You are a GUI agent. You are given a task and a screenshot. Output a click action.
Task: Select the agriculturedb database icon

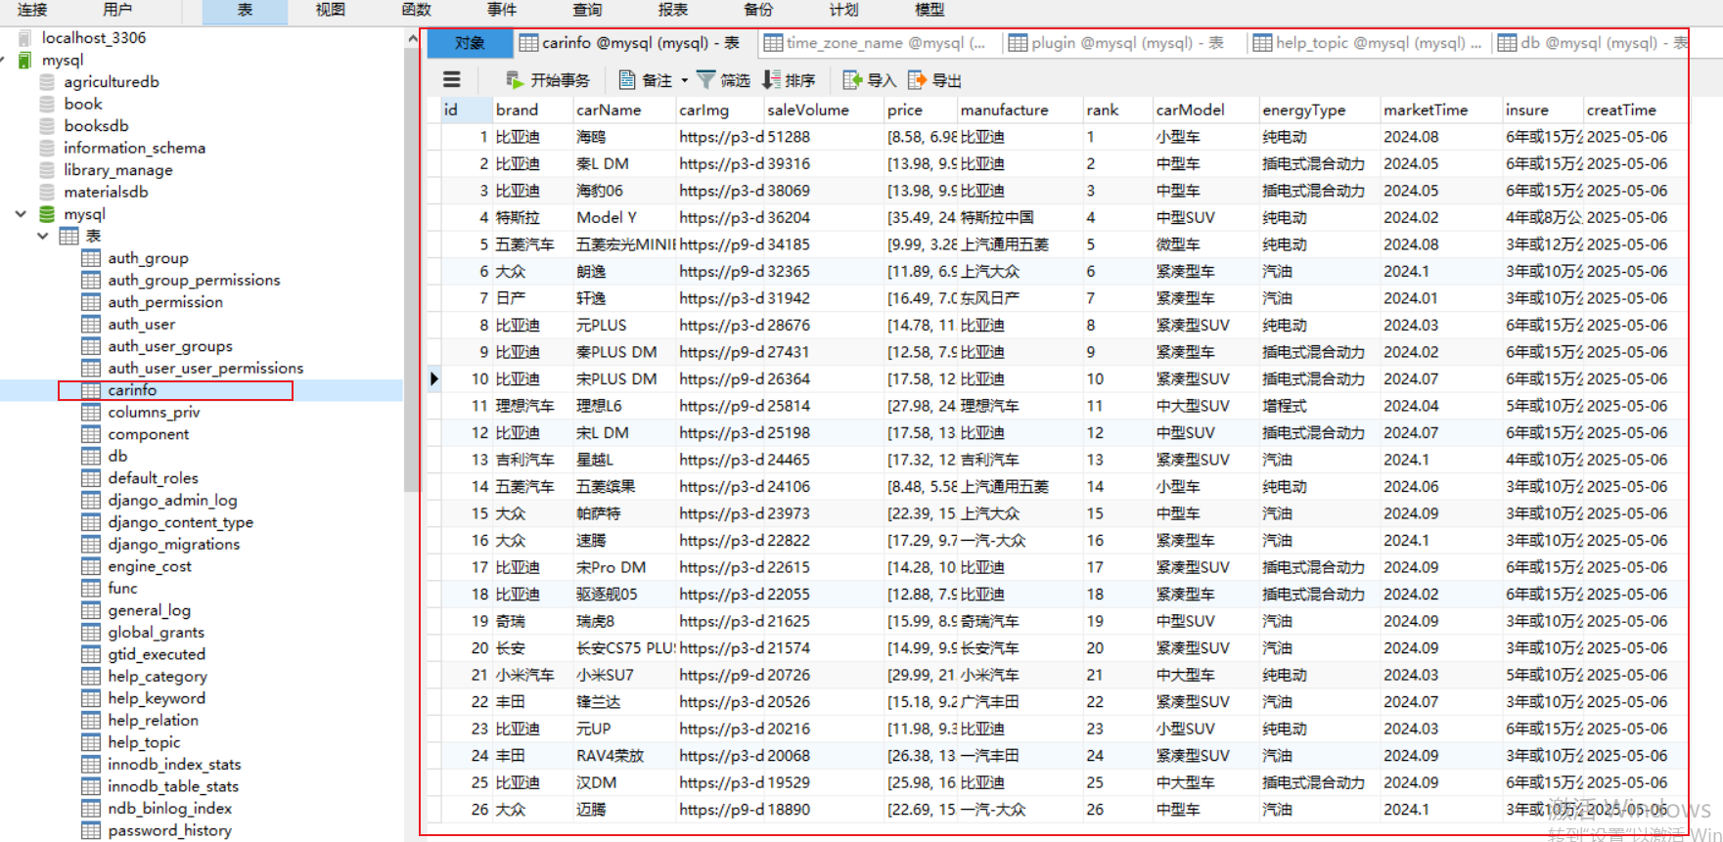click(47, 82)
